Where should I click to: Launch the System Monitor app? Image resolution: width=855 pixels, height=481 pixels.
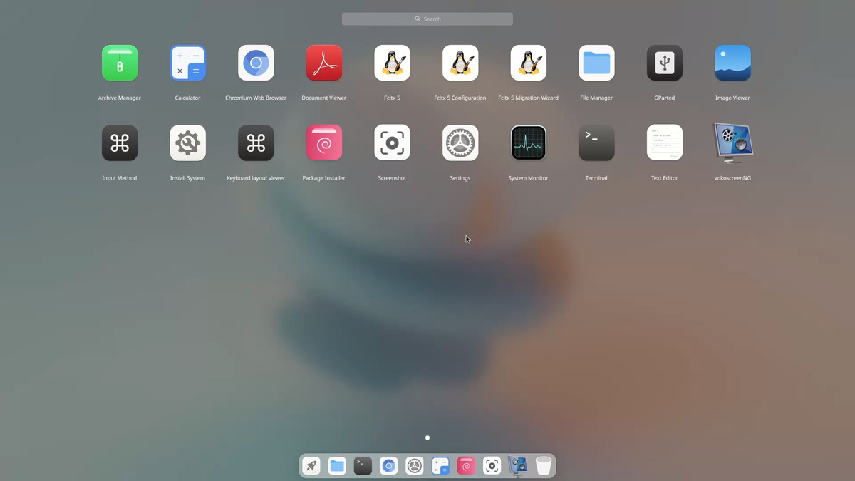point(529,143)
